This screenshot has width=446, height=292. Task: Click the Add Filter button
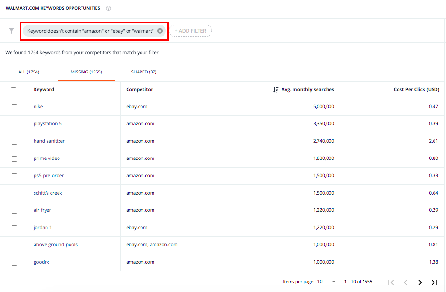190,31
